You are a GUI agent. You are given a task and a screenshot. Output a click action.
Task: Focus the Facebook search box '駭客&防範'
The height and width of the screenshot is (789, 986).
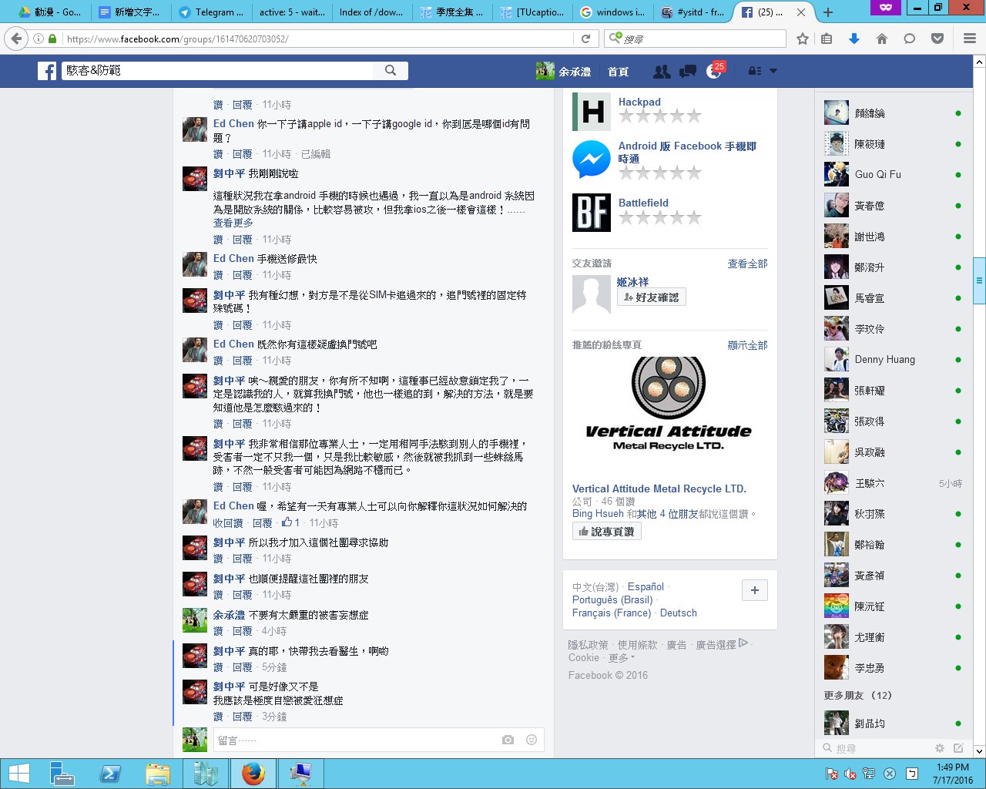(217, 70)
